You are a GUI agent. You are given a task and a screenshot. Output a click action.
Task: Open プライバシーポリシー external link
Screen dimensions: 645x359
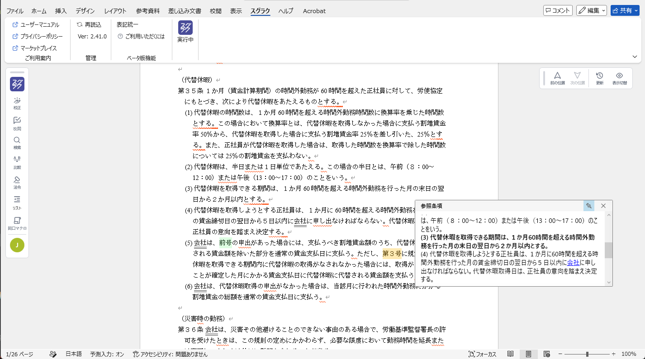38,36
